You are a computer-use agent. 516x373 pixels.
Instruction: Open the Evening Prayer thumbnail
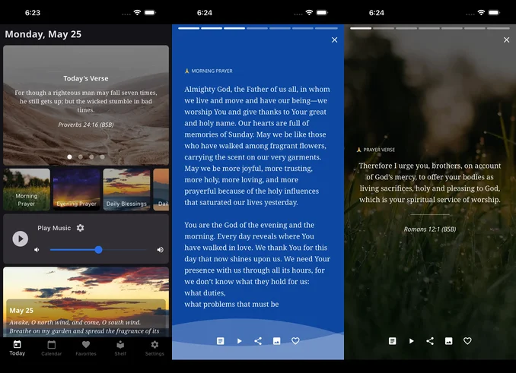[x=77, y=189]
